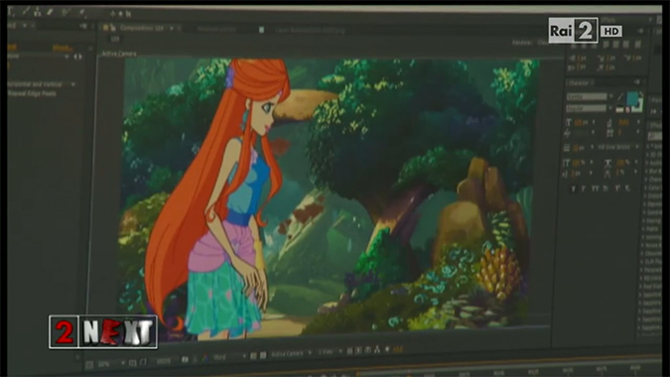
Task: Edit the vertical scale percentage
Action: [x=579, y=163]
